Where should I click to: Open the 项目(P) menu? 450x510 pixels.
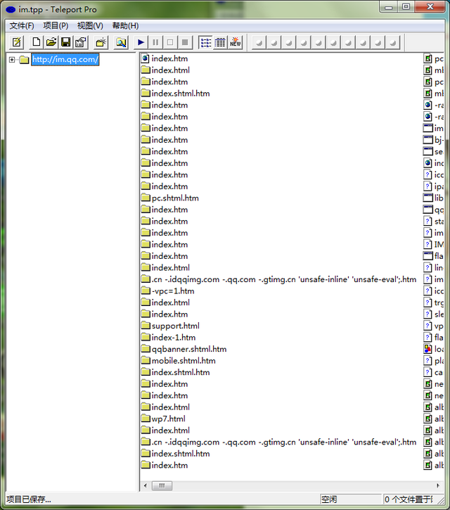tap(56, 26)
